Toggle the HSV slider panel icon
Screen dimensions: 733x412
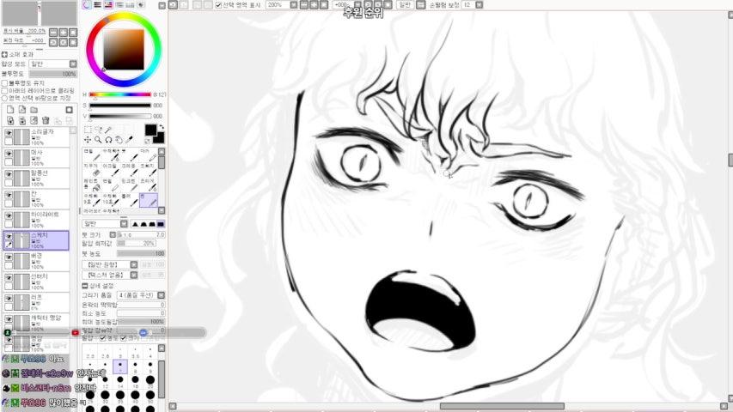click(x=108, y=4)
